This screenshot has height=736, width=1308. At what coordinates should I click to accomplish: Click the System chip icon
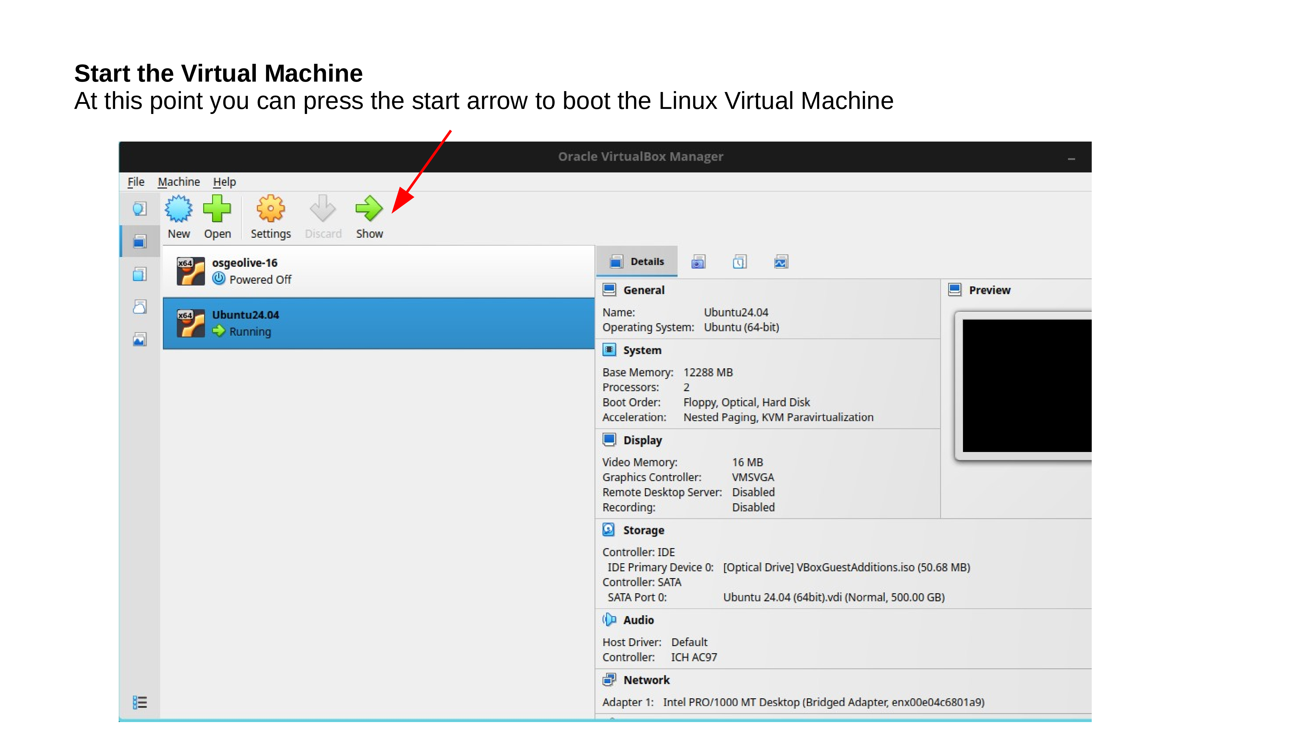point(609,350)
